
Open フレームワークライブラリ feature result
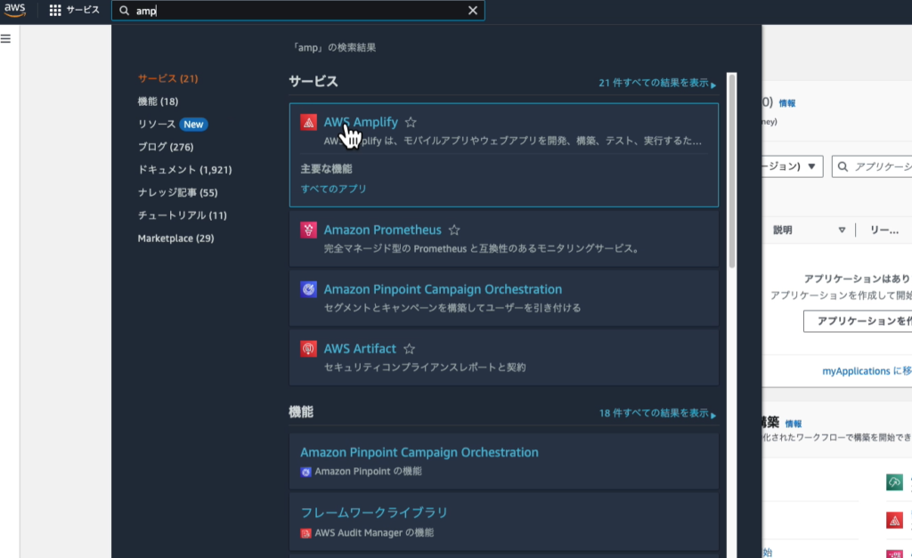(x=373, y=512)
